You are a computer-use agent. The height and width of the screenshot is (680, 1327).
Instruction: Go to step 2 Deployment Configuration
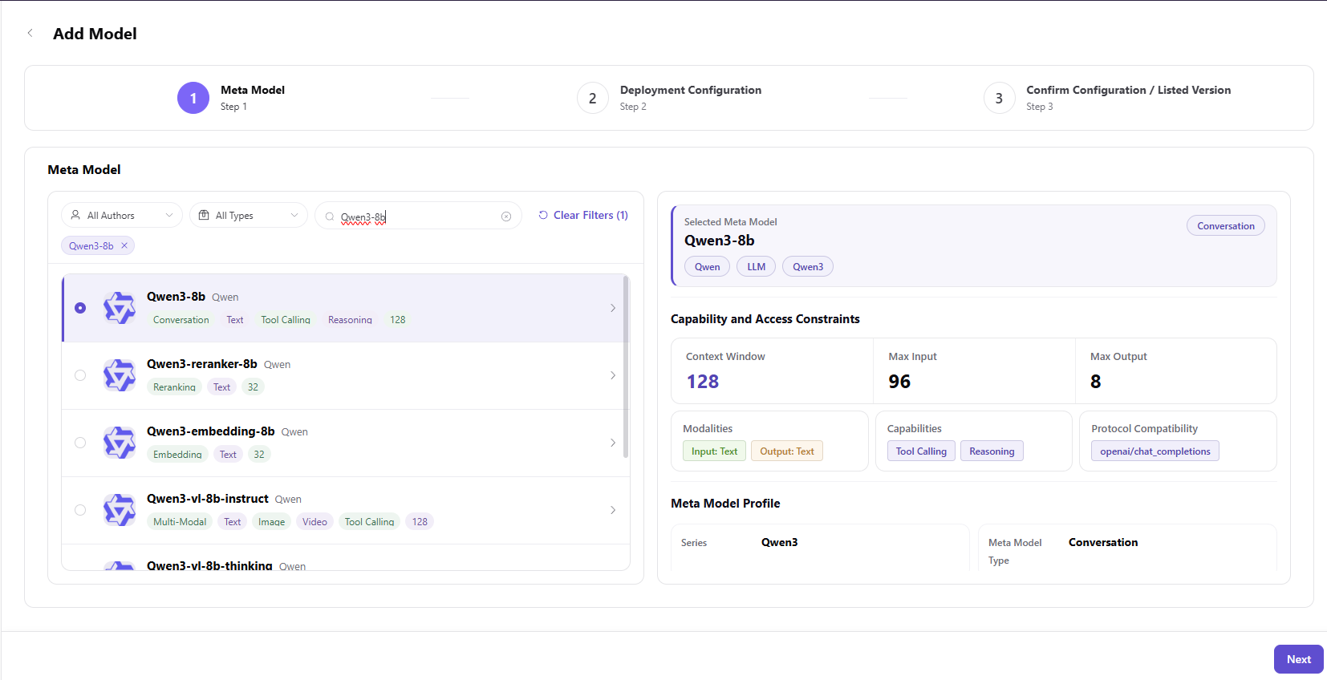[x=669, y=98]
